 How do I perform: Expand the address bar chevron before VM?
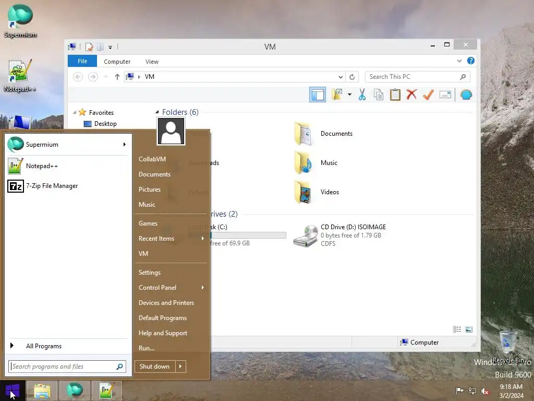tap(139, 77)
